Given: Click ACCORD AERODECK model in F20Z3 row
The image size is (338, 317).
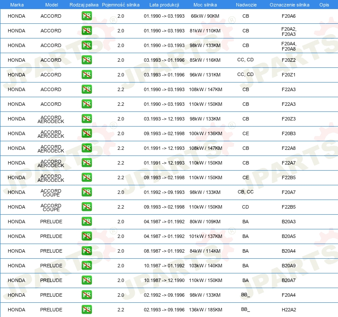Looking at the screenshot, I should 51,119.
